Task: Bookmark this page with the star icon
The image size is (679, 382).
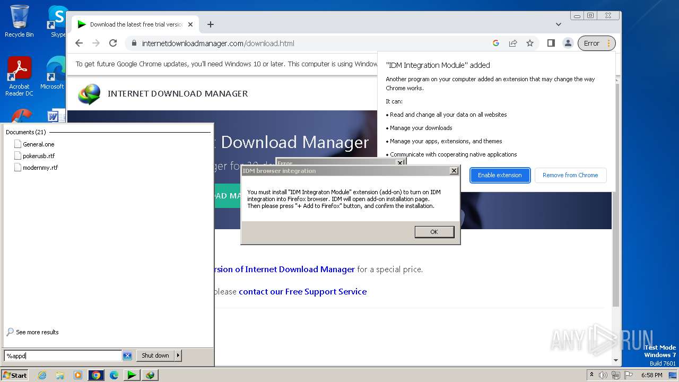Action: pos(530,44)
